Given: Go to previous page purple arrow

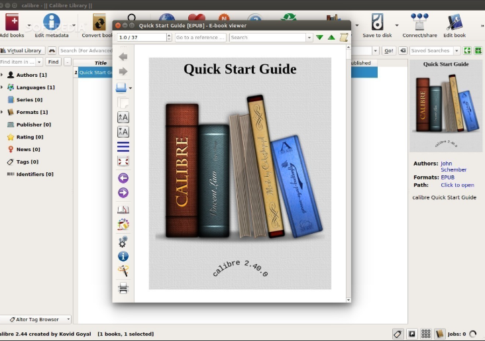Looking at the screenshot, I should point(123,178).
